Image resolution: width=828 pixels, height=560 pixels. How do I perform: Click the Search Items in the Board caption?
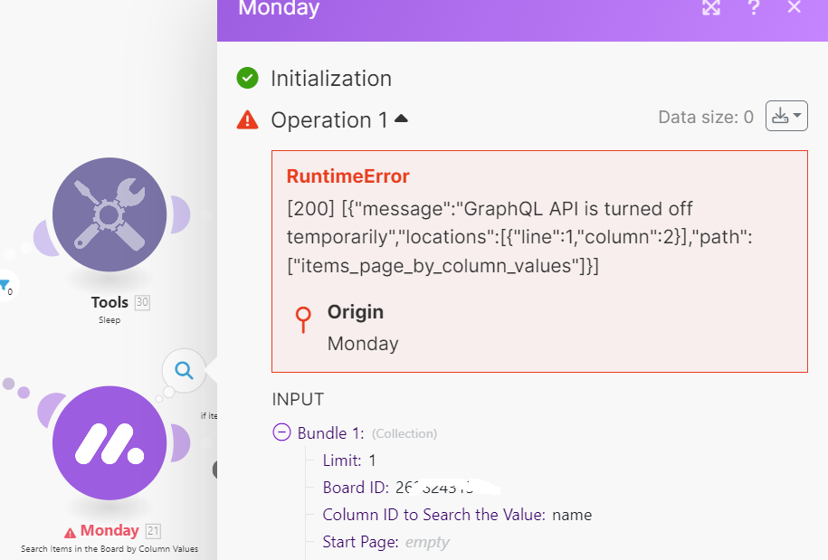[x=109, y=549]
